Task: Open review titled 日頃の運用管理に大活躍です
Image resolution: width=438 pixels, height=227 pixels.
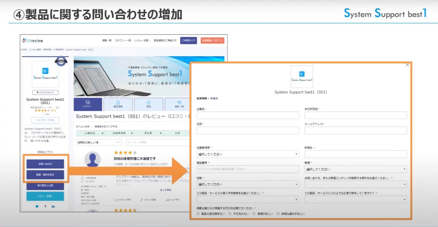Action: [135, 159]
